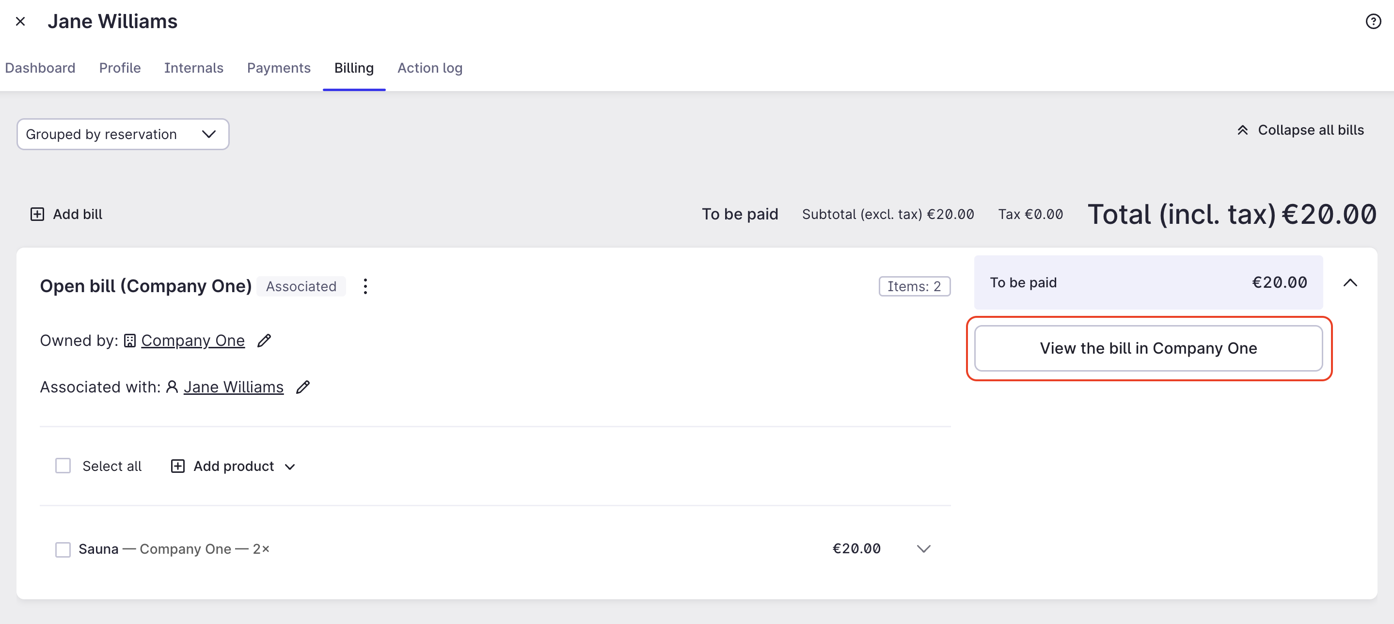Image resolution: width=1394 pixels, height=624 pixels.
Task: Click the help question mark icon
Action: tap(1373, 21)
